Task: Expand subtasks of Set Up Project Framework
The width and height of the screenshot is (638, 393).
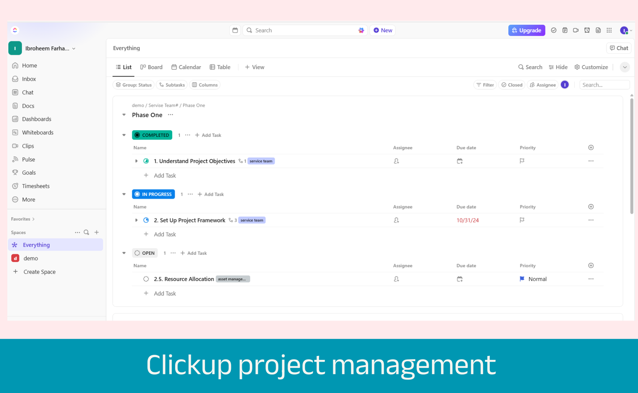Action: [136, 220]
